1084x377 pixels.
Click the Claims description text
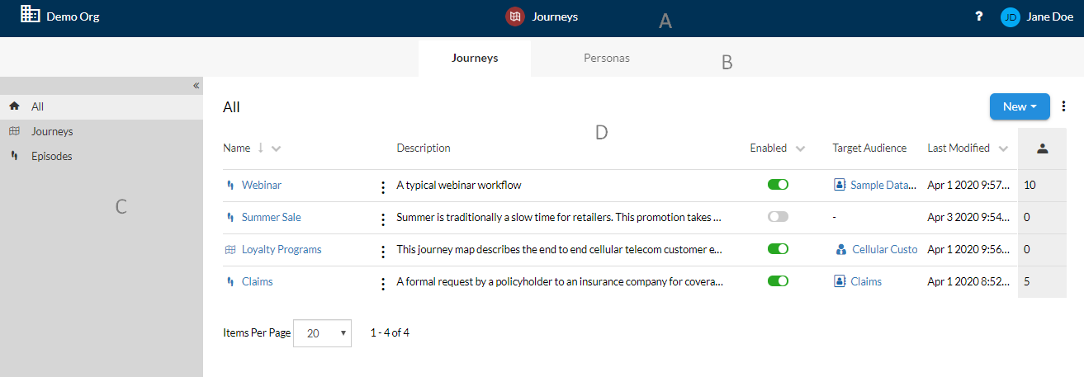560,282
